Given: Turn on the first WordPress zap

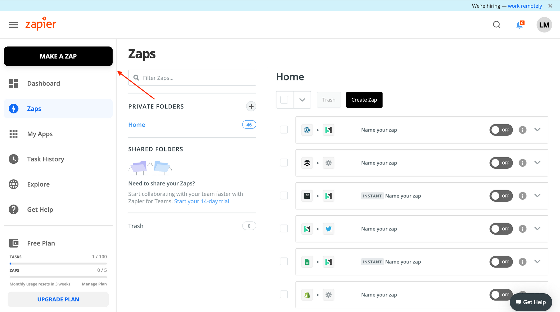Looking at the screenshot, I should [501, 130].
